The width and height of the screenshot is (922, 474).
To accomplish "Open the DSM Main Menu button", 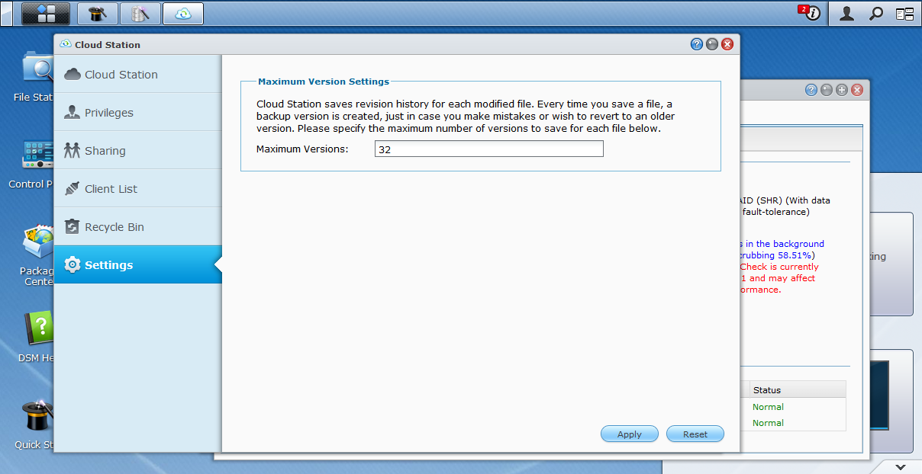I will (46, 13).
